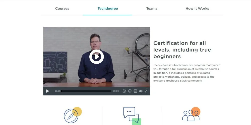This screenshot has height=125, width=251.
Task: Click the total duration time on the right
Action: coord(116,91)
